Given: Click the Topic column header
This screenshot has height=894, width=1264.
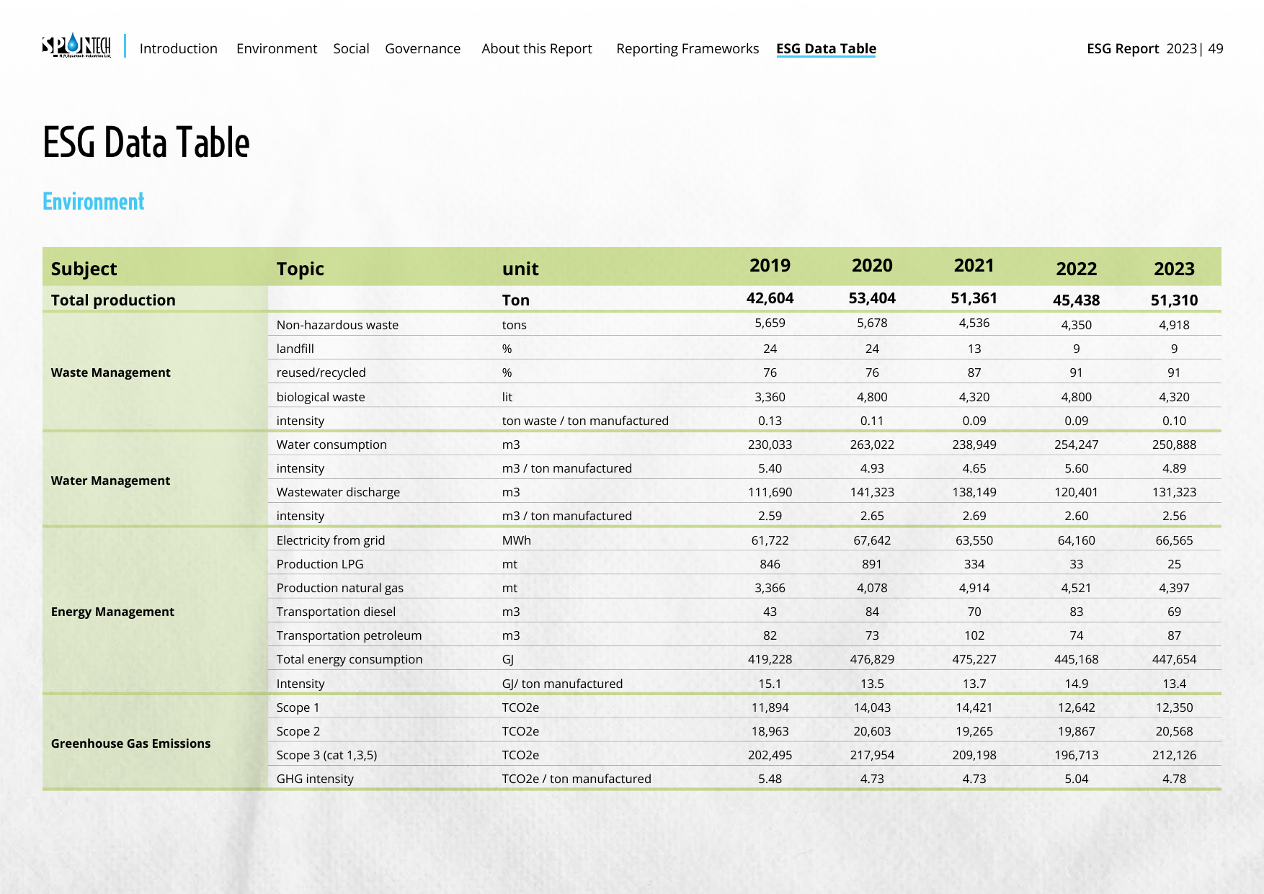Looking at the screenshot, I should 301,269.
